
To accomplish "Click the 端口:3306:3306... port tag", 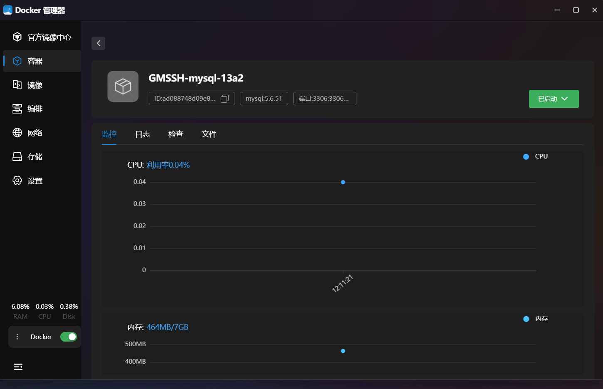I will [x=325, y=99].
